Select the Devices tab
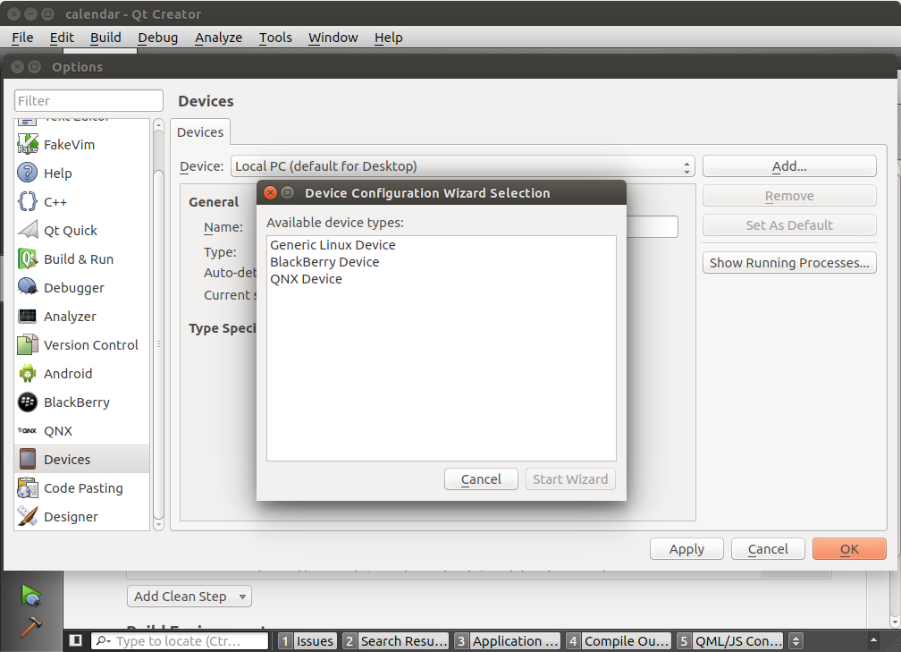The width and height of the screenshot is (901, 652). click(x=200, y=132)
